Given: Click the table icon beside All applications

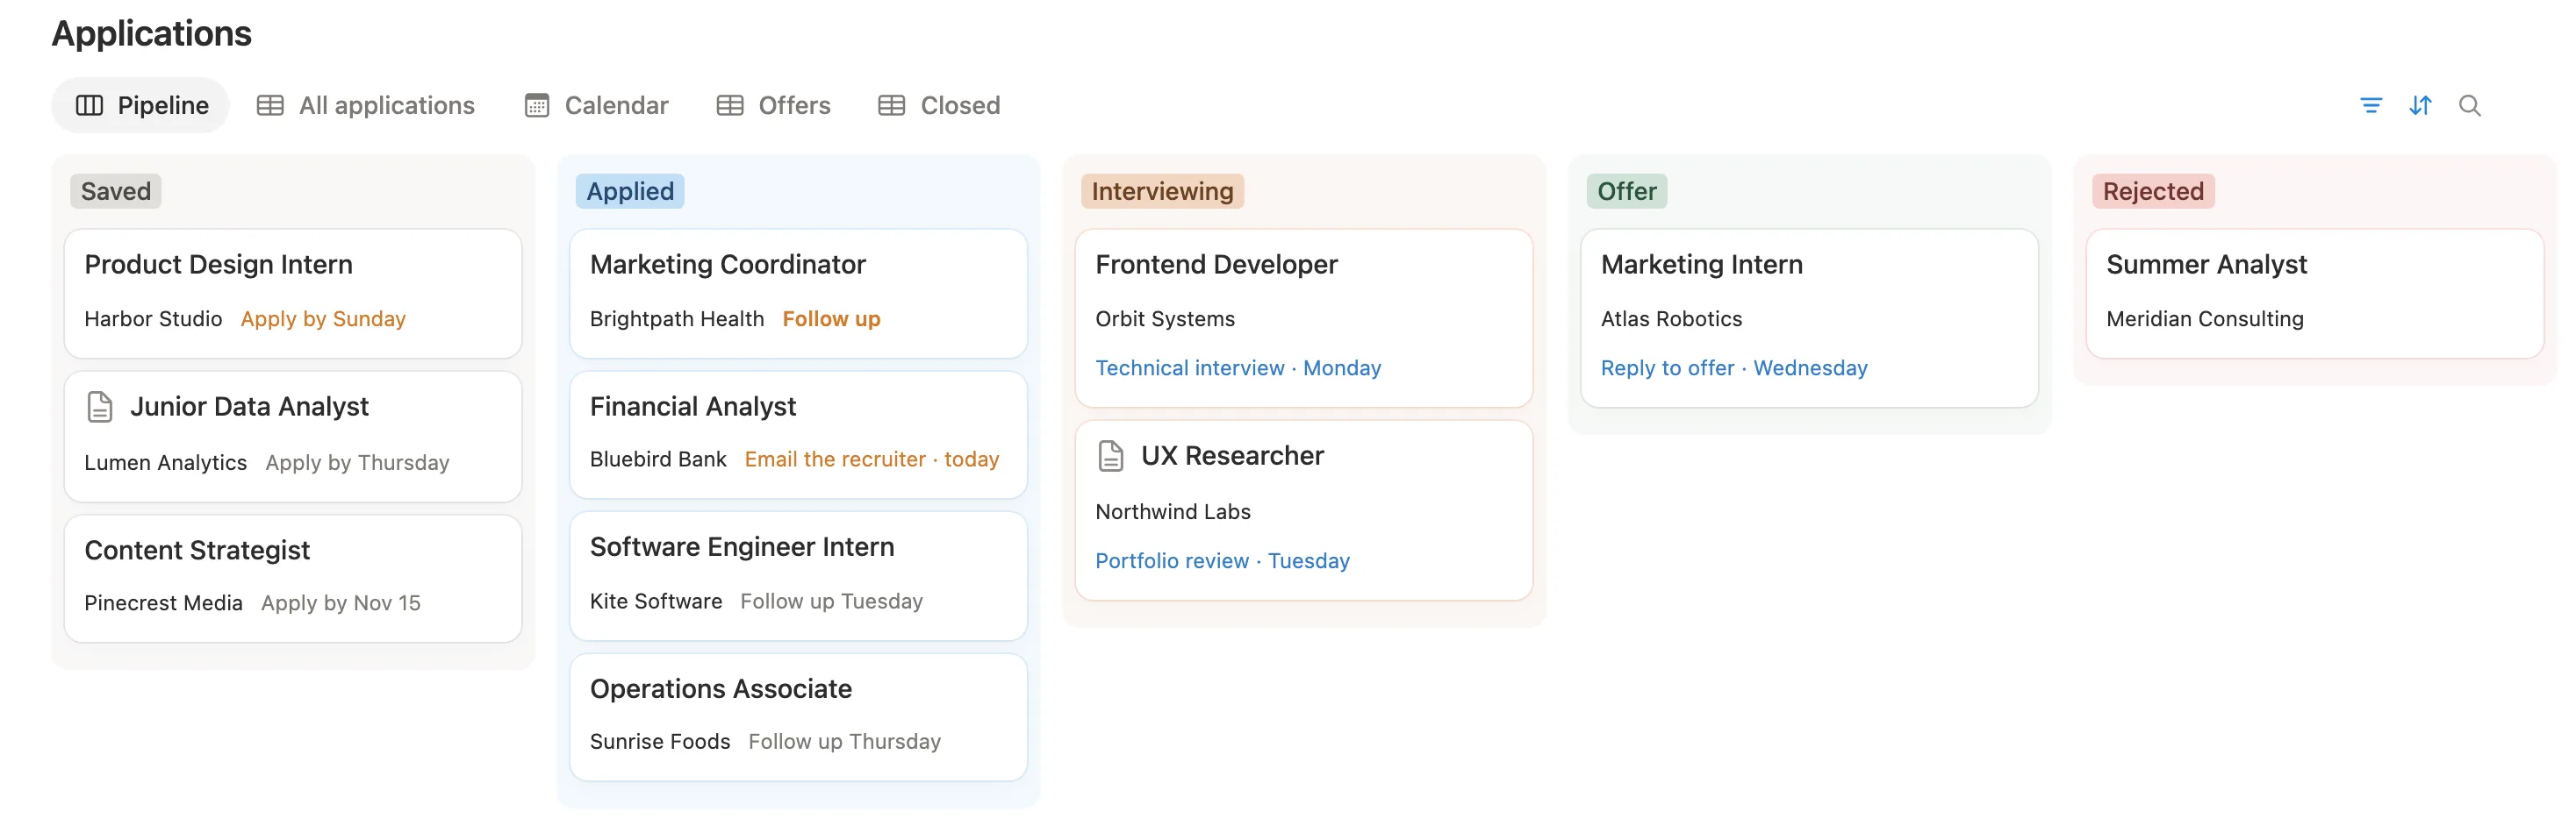Looking at the screenshot, I should click(x=270, y=105).
